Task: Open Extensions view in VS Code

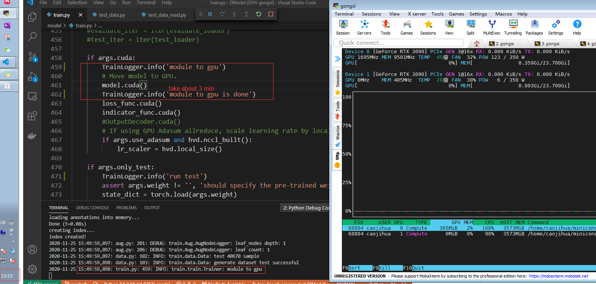Action: coord(32,116)
